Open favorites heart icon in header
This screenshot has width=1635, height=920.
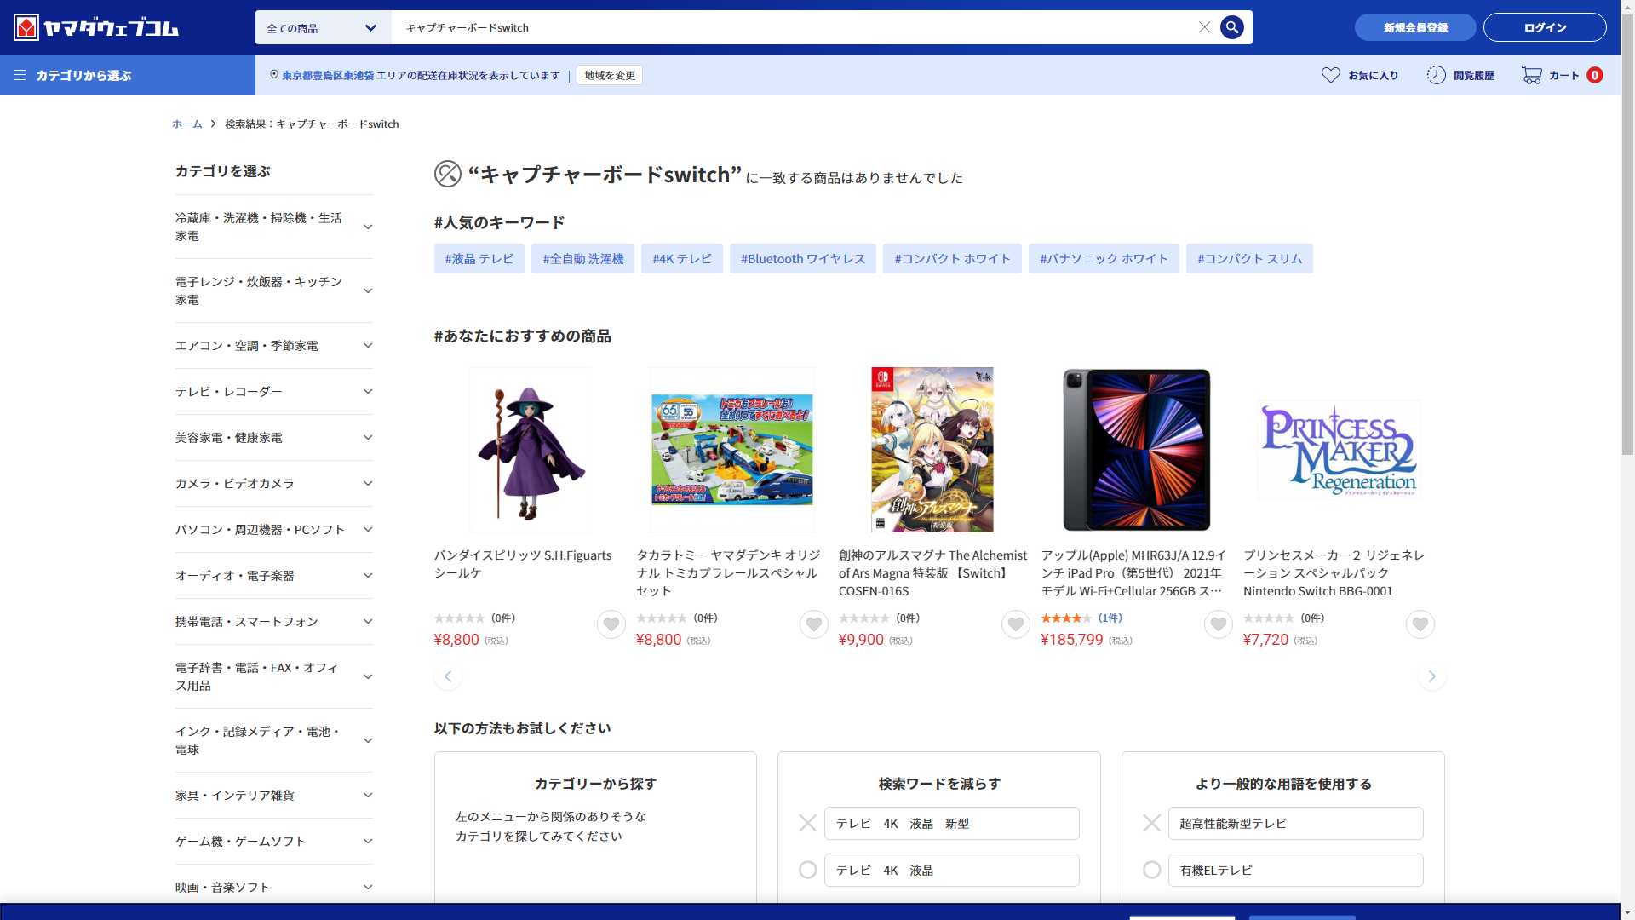tap(1330, 75)
